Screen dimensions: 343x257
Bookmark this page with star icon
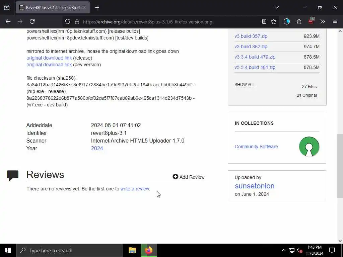tap(274, 21)
